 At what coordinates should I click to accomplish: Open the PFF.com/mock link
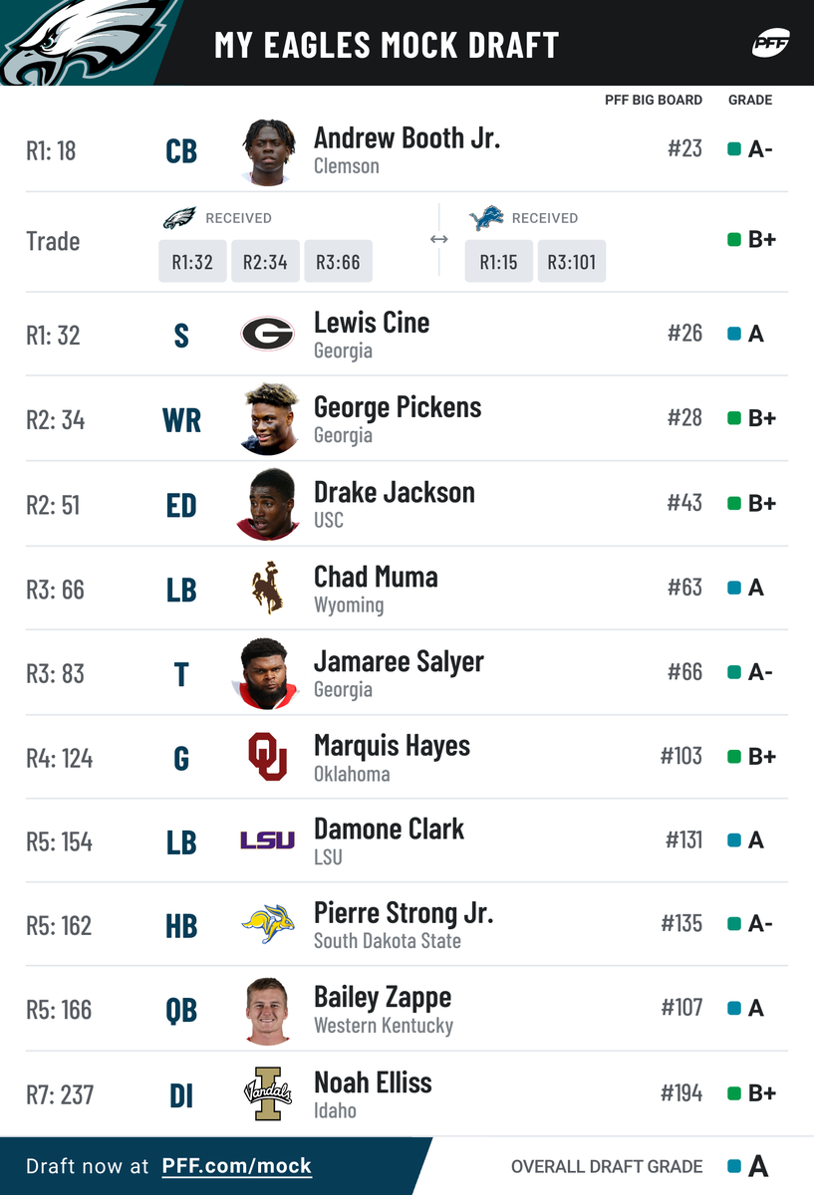coord(237,1166)
